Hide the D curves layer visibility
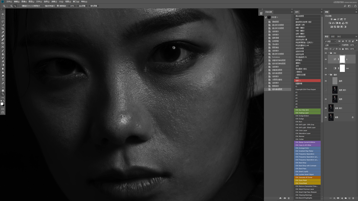 (326, 59)
